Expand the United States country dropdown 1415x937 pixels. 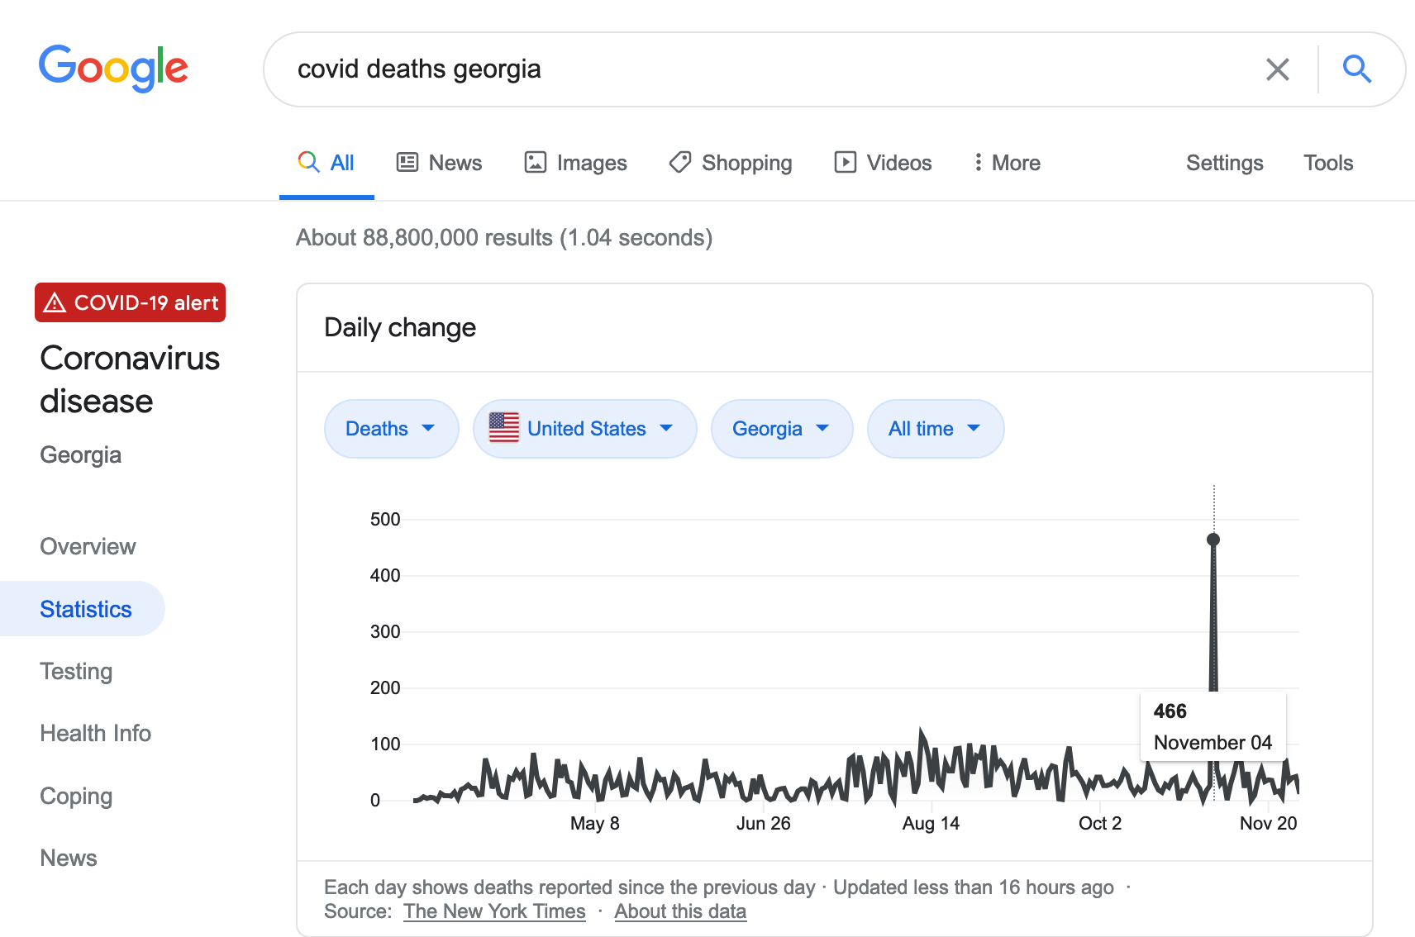click(585, 429)
